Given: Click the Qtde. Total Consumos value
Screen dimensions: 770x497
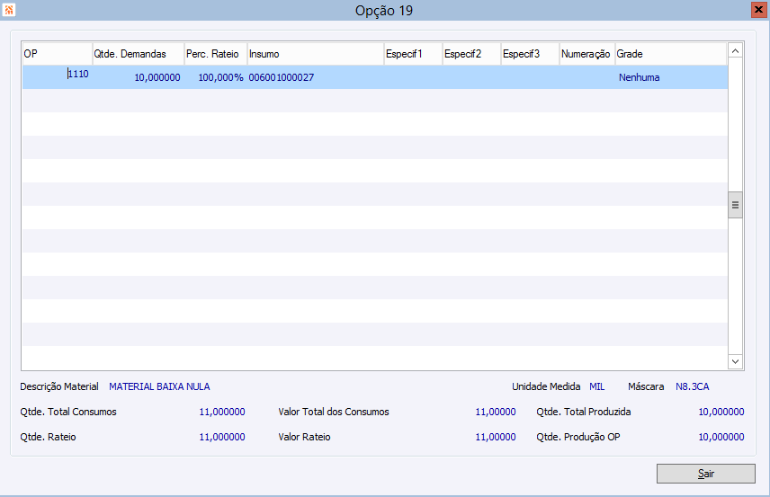Looking at the screenshot, I should pyautogui.click(x=222, y=412).
